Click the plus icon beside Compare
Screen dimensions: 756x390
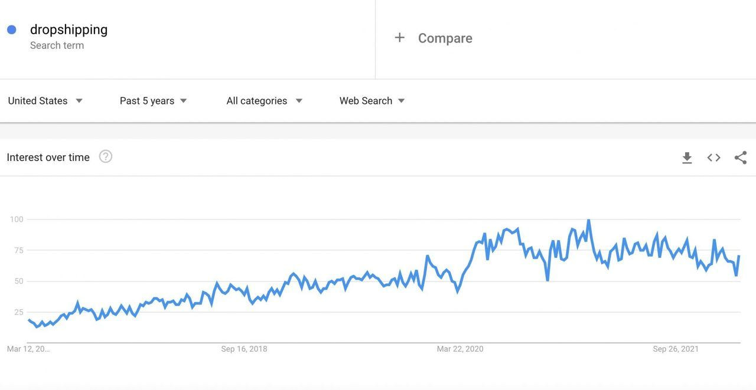pos(399,37)
